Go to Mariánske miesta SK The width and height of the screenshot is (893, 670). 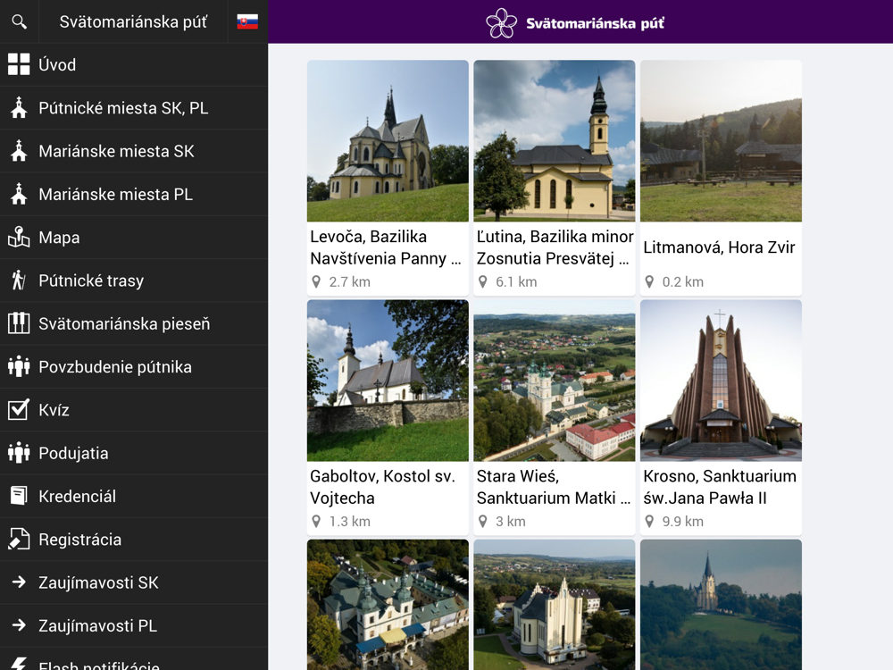point(134,151)
